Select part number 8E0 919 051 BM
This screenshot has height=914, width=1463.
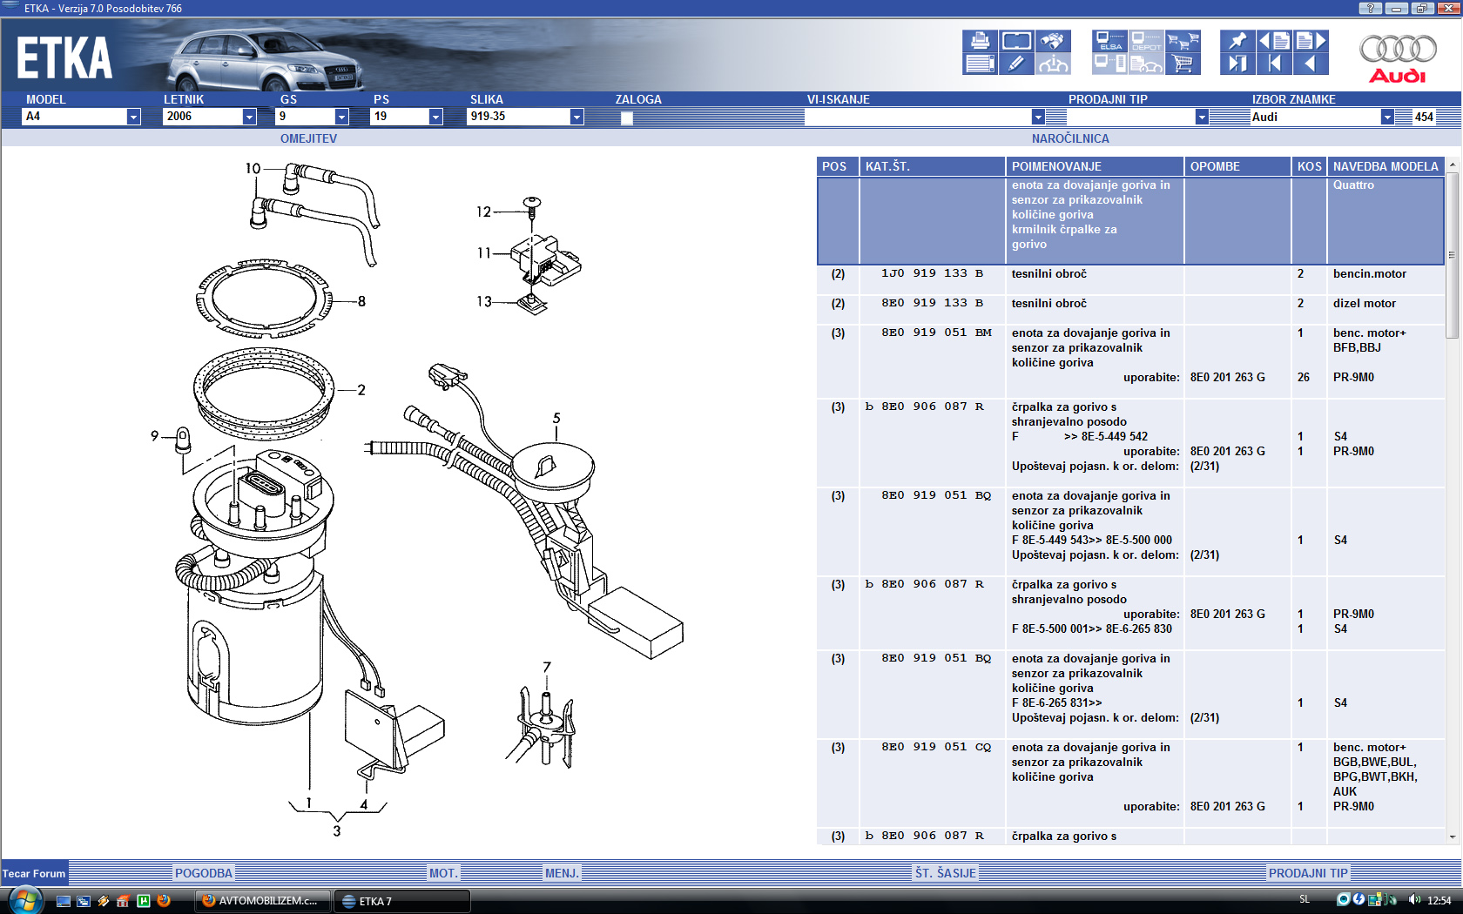pyautogui.click(x=937, y=333)
